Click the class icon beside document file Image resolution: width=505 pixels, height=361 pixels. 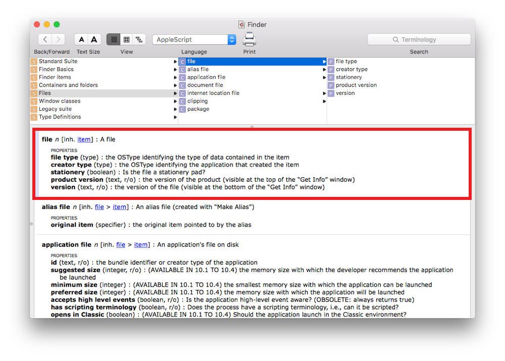[183, 85]
